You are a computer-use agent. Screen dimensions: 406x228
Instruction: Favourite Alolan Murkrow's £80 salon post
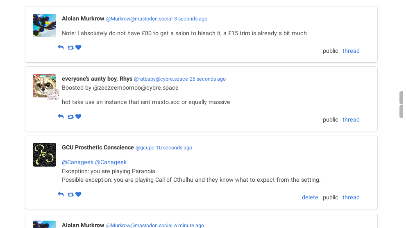(78, 47)
